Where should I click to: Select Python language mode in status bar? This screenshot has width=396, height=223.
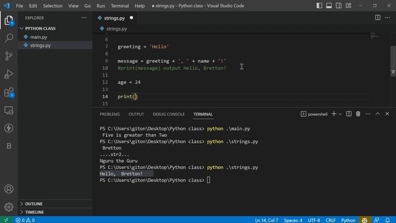tap(348, 220)
